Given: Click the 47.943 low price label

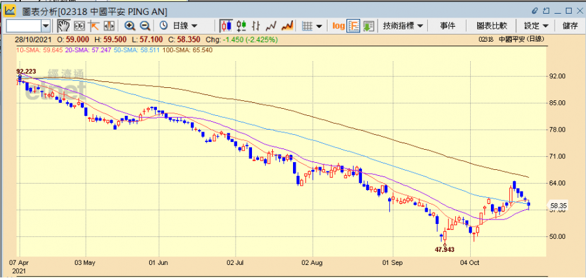Looking at the screenshot, I should [x=444, y=249].
